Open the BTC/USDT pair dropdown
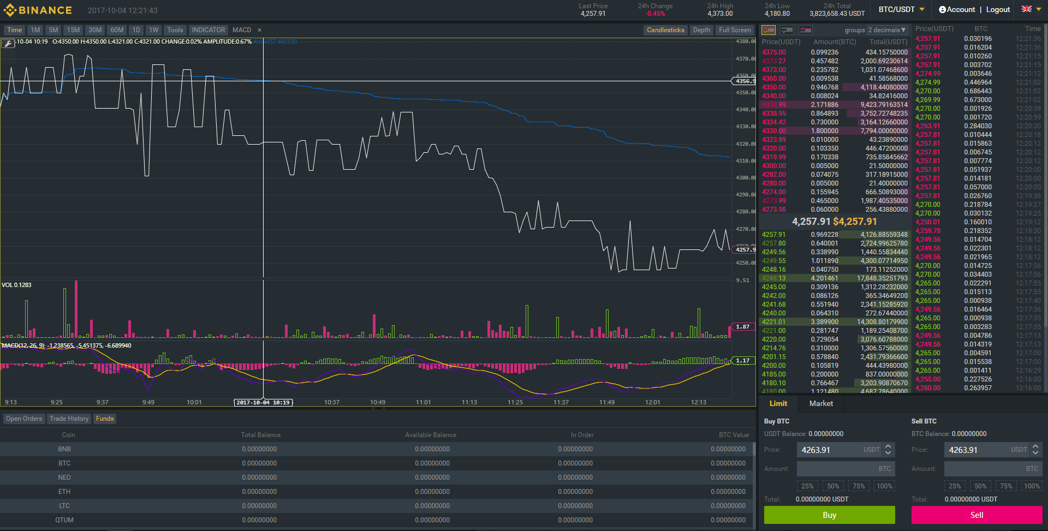 (x=901, y=9)
